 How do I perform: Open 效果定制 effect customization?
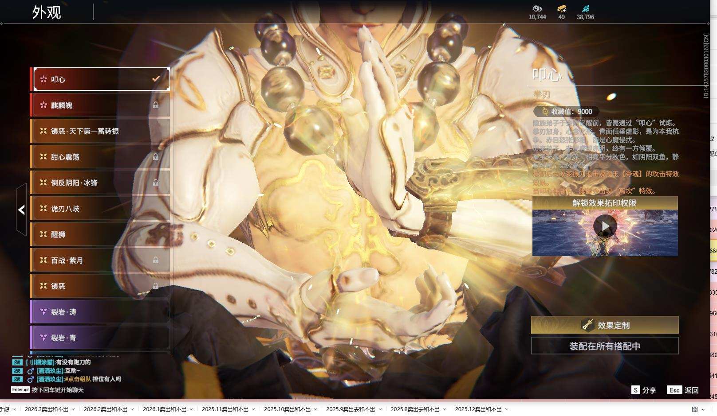pyautogui.click(x=605, y=325)
